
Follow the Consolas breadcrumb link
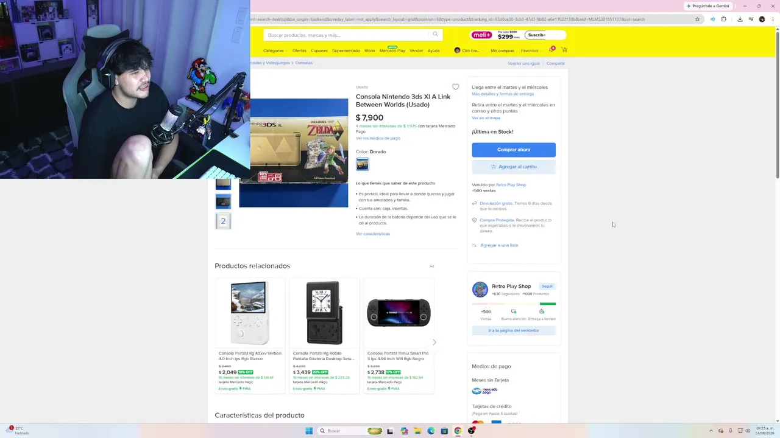(x=303, y=63)
